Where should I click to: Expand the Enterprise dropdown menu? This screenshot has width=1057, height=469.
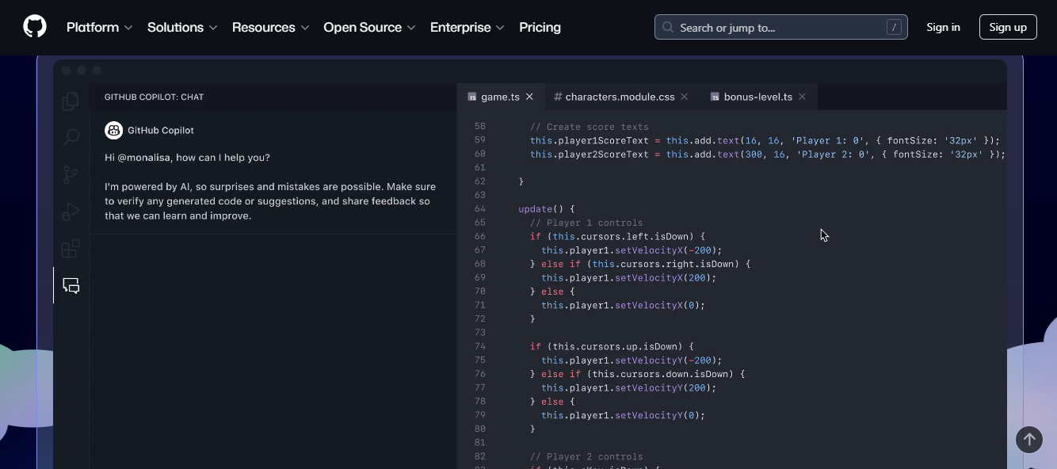coord(467,27)
